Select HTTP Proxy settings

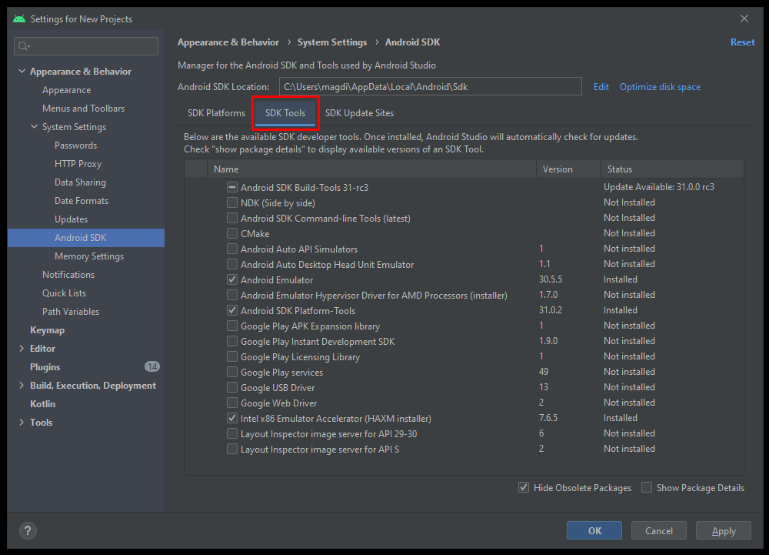[78, 164]
